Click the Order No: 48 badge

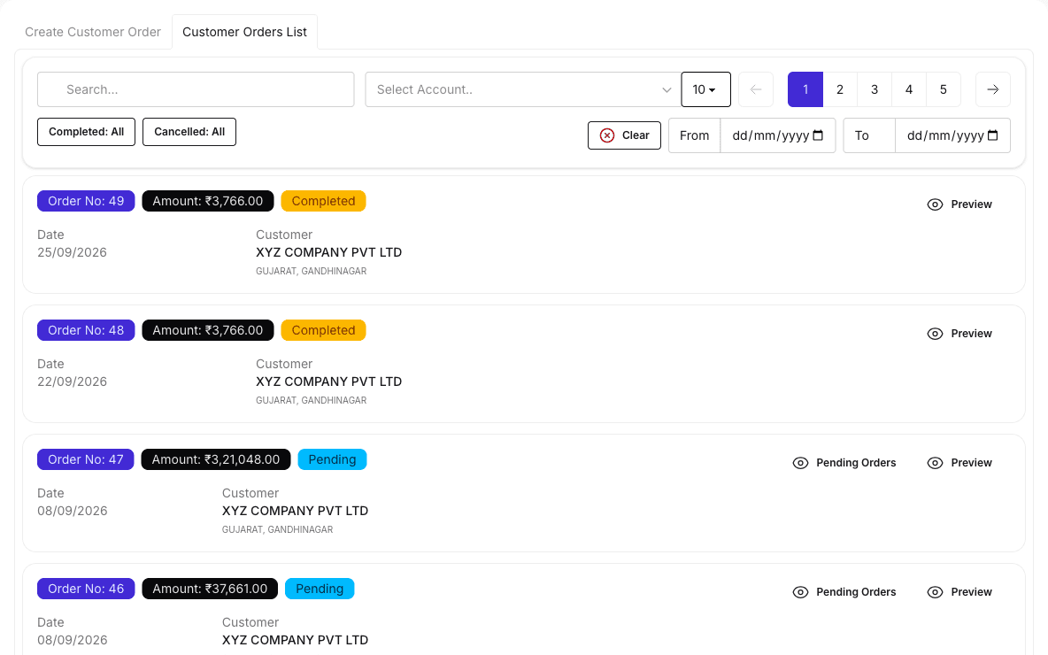tap(86, 330)
